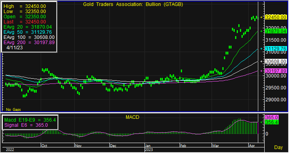The image size is (289, 153).
Task: Click the Feb label on time axis
Action: pyautogui.click(x=183, y=146)
